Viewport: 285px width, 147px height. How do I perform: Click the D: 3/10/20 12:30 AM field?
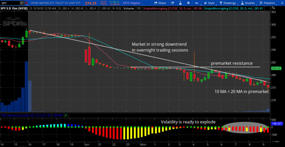point(43,8)
